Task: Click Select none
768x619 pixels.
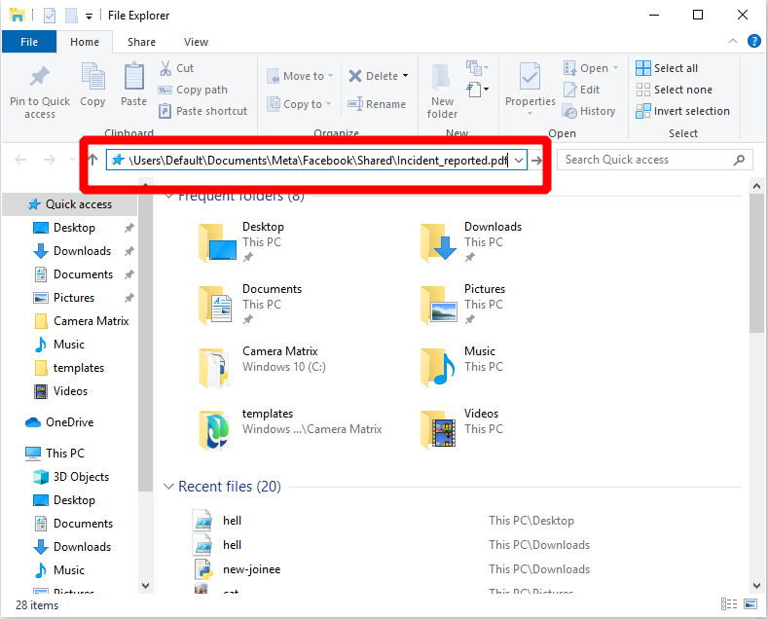Action: tap(674, 90)
